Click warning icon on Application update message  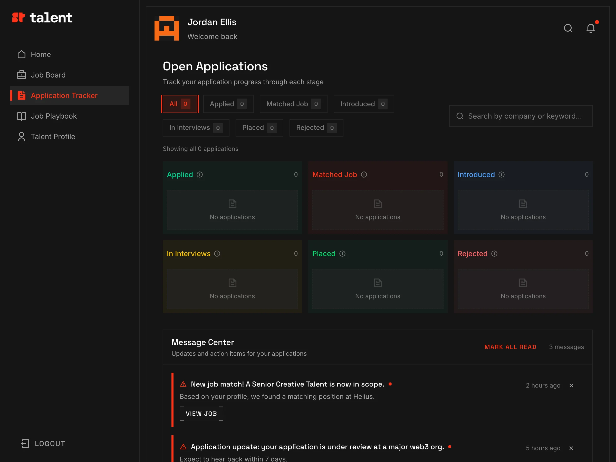[183, 447]
